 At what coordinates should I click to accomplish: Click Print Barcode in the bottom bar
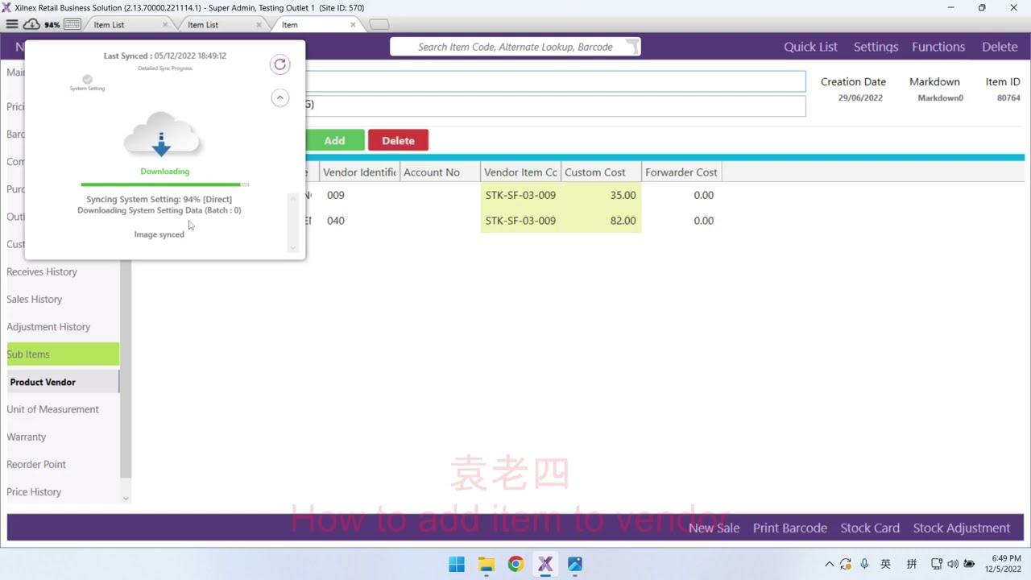coord(790,528)
